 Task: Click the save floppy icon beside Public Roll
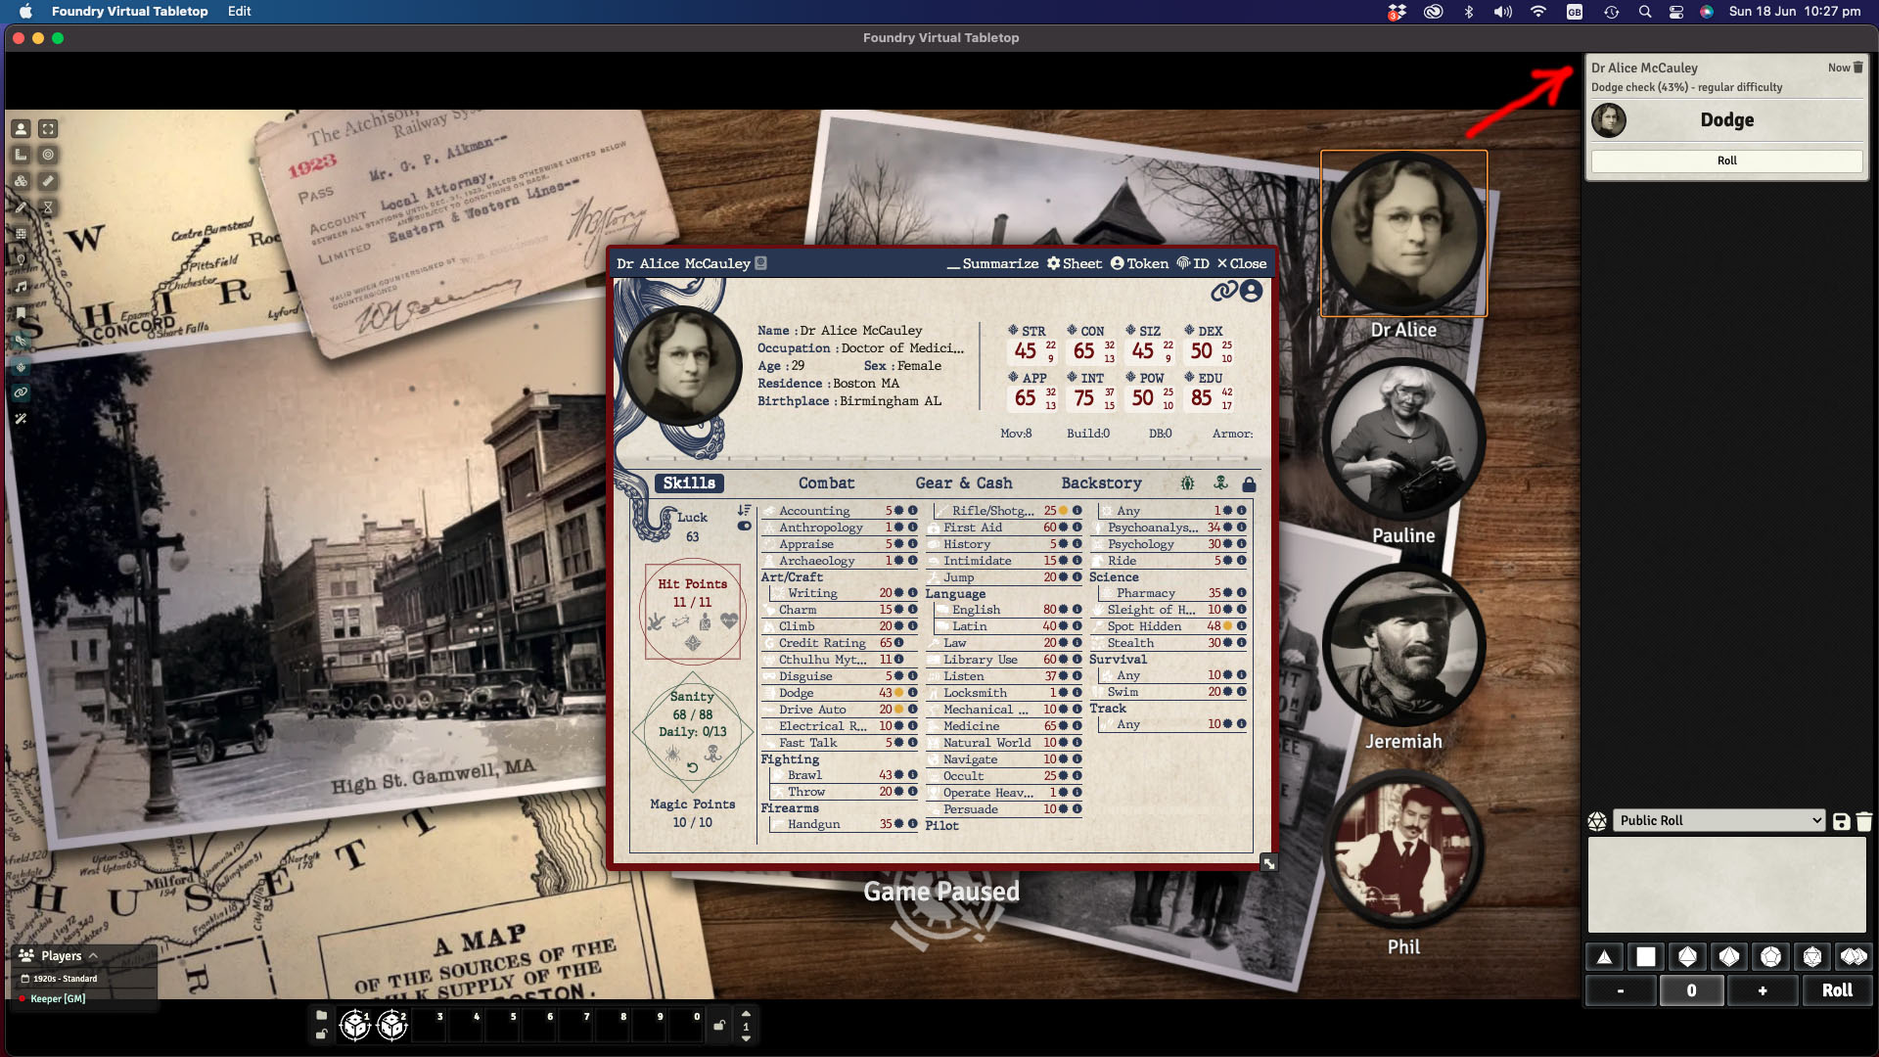[1841, 821]
